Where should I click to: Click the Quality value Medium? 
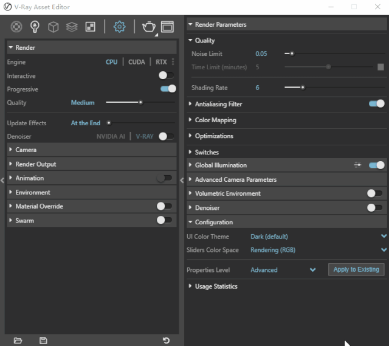(x=83, y=103)
